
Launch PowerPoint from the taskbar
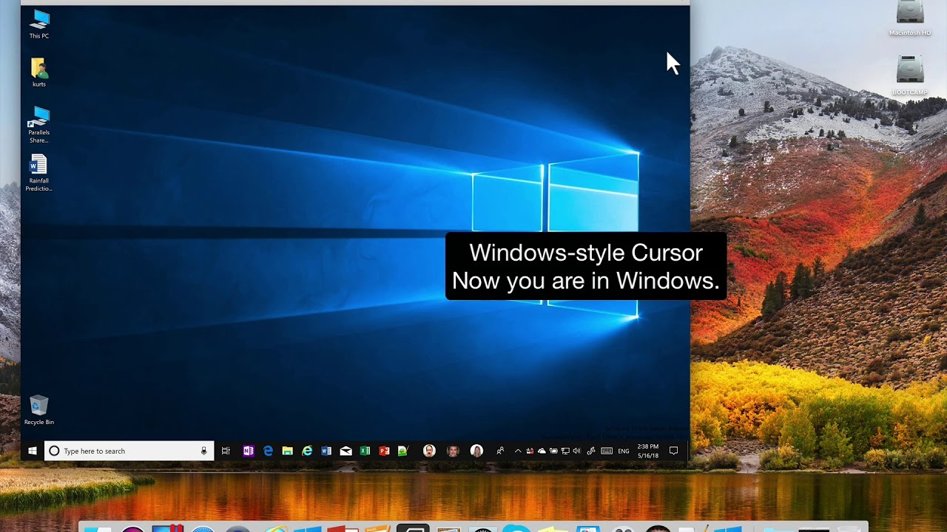coord(384,451)
